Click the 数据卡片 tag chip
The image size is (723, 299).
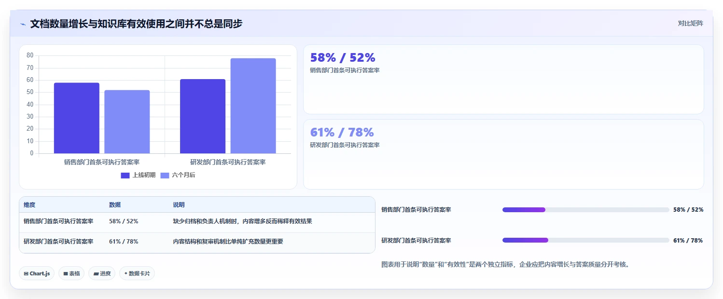tap(137, 273)
